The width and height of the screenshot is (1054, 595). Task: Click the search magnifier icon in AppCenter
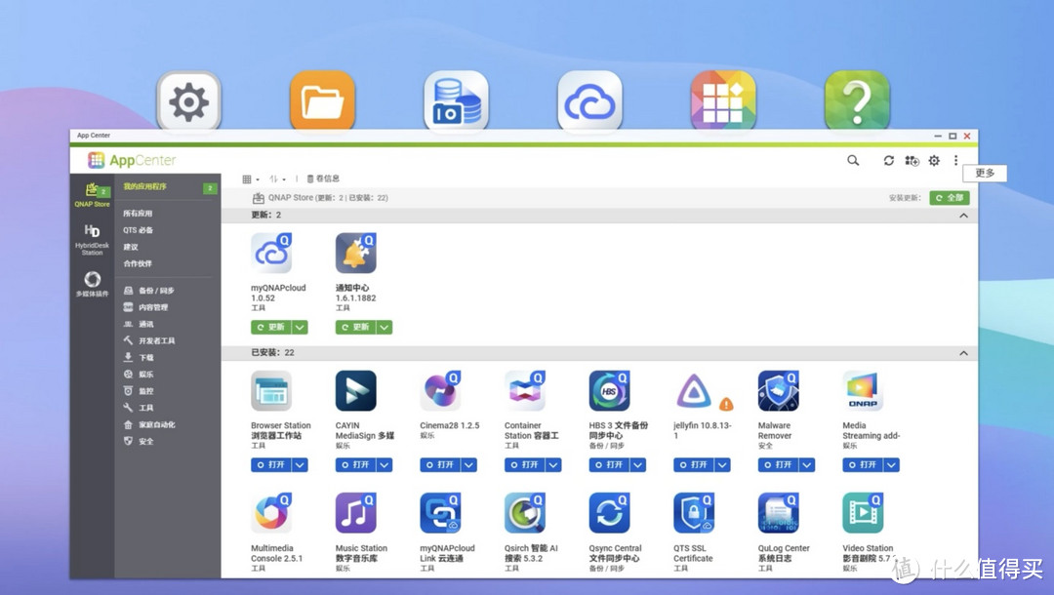click(853, 161)
